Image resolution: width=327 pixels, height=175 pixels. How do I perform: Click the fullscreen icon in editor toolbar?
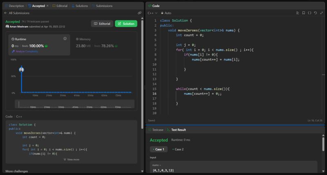tap(322, 13)
